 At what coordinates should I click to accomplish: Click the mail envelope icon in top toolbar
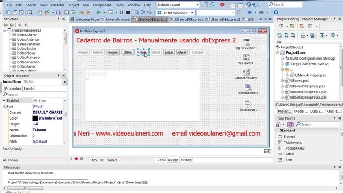click(233, 5)
